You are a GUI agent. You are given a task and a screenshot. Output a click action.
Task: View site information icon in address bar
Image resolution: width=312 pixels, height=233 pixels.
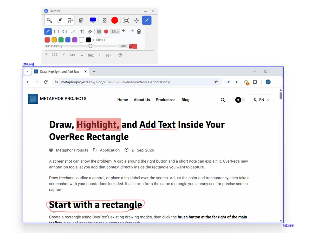click(56, 82)
